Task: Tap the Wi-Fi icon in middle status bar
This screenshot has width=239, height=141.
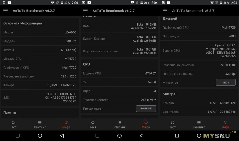Action: tap(132, 3)
